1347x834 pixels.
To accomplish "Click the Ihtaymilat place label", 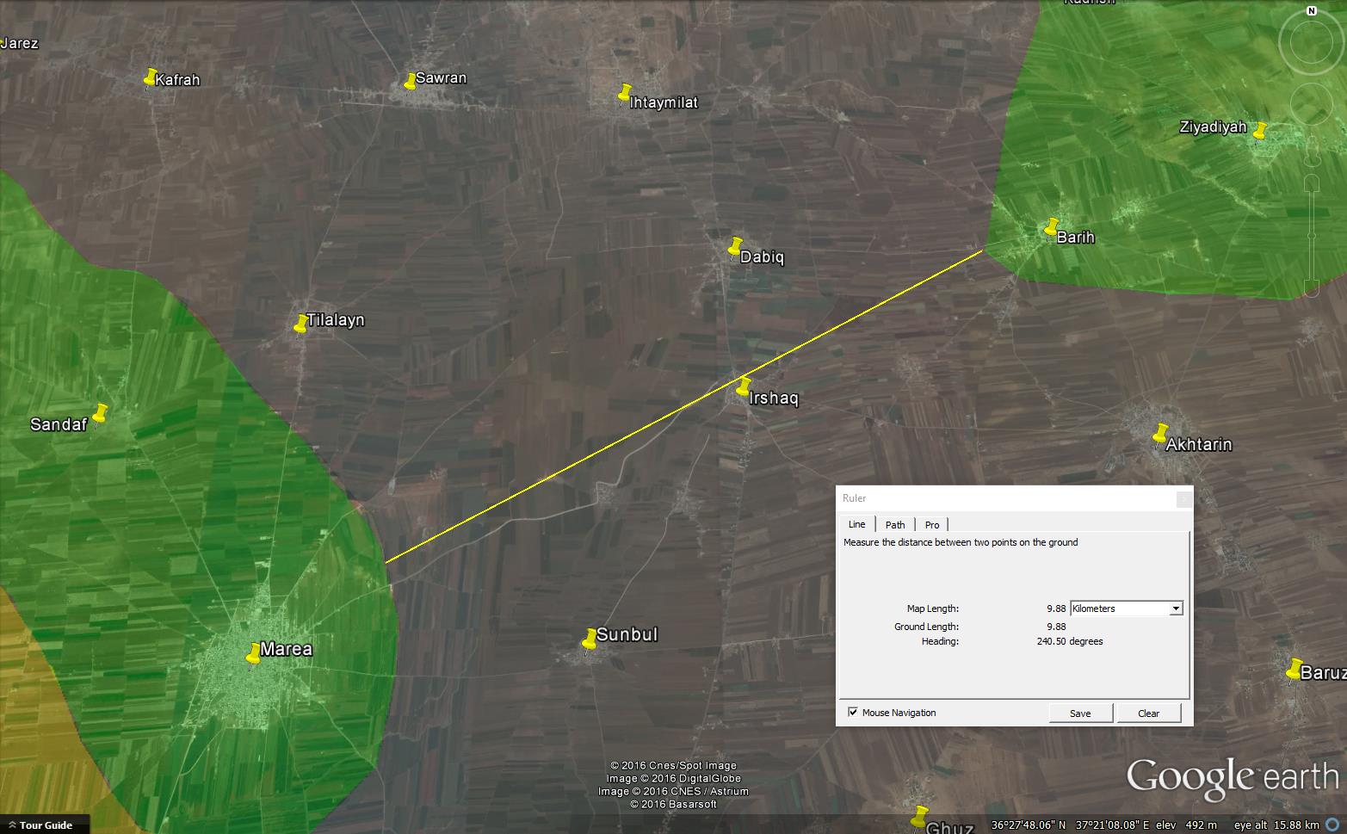I will (x=664, y=102).
